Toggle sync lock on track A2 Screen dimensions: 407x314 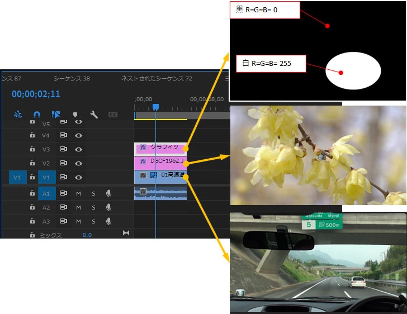click(64, 207)
